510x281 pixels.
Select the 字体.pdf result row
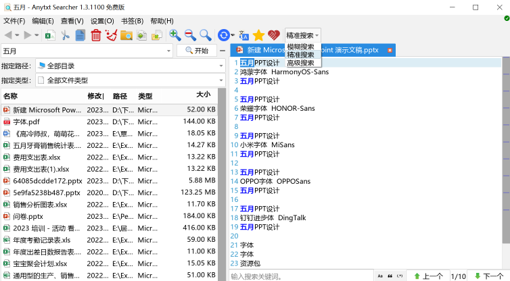110,122
